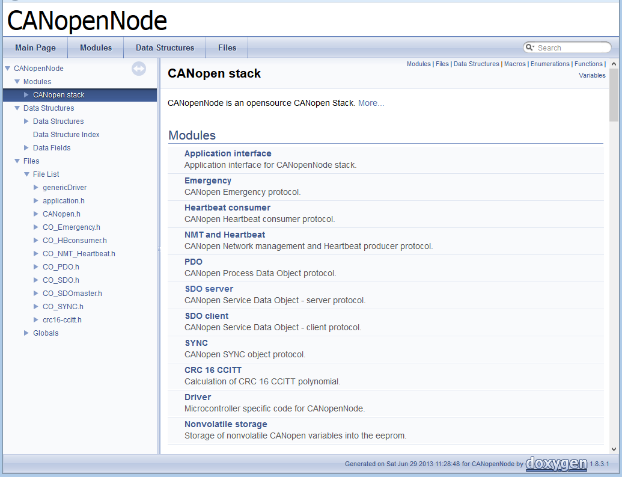The image size is (622, 477).
Task: Expand the crc16-ccitt.h file arrow
Action: pyautogui.click(x=35, y=320)
